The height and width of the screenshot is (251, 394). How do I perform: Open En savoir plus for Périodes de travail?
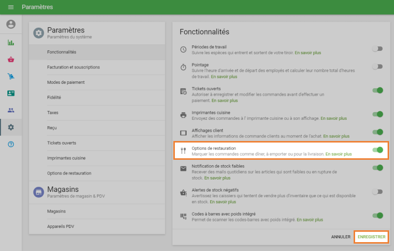point(308,53)
